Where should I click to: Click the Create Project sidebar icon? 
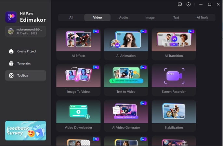click(11, 51)
